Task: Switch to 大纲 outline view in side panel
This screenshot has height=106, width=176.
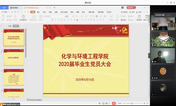Action: point(10,26)
